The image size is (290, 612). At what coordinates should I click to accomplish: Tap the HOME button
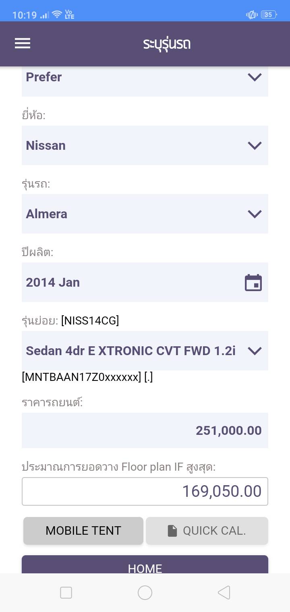pyautogui.click(x=145, y=565)
